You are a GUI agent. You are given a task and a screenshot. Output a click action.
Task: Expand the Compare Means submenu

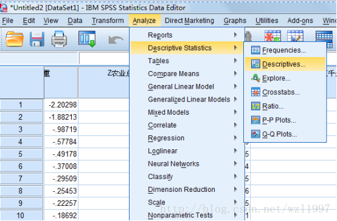point(187,73)
